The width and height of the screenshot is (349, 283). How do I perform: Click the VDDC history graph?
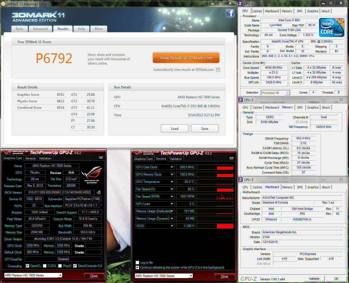(215, 226)
